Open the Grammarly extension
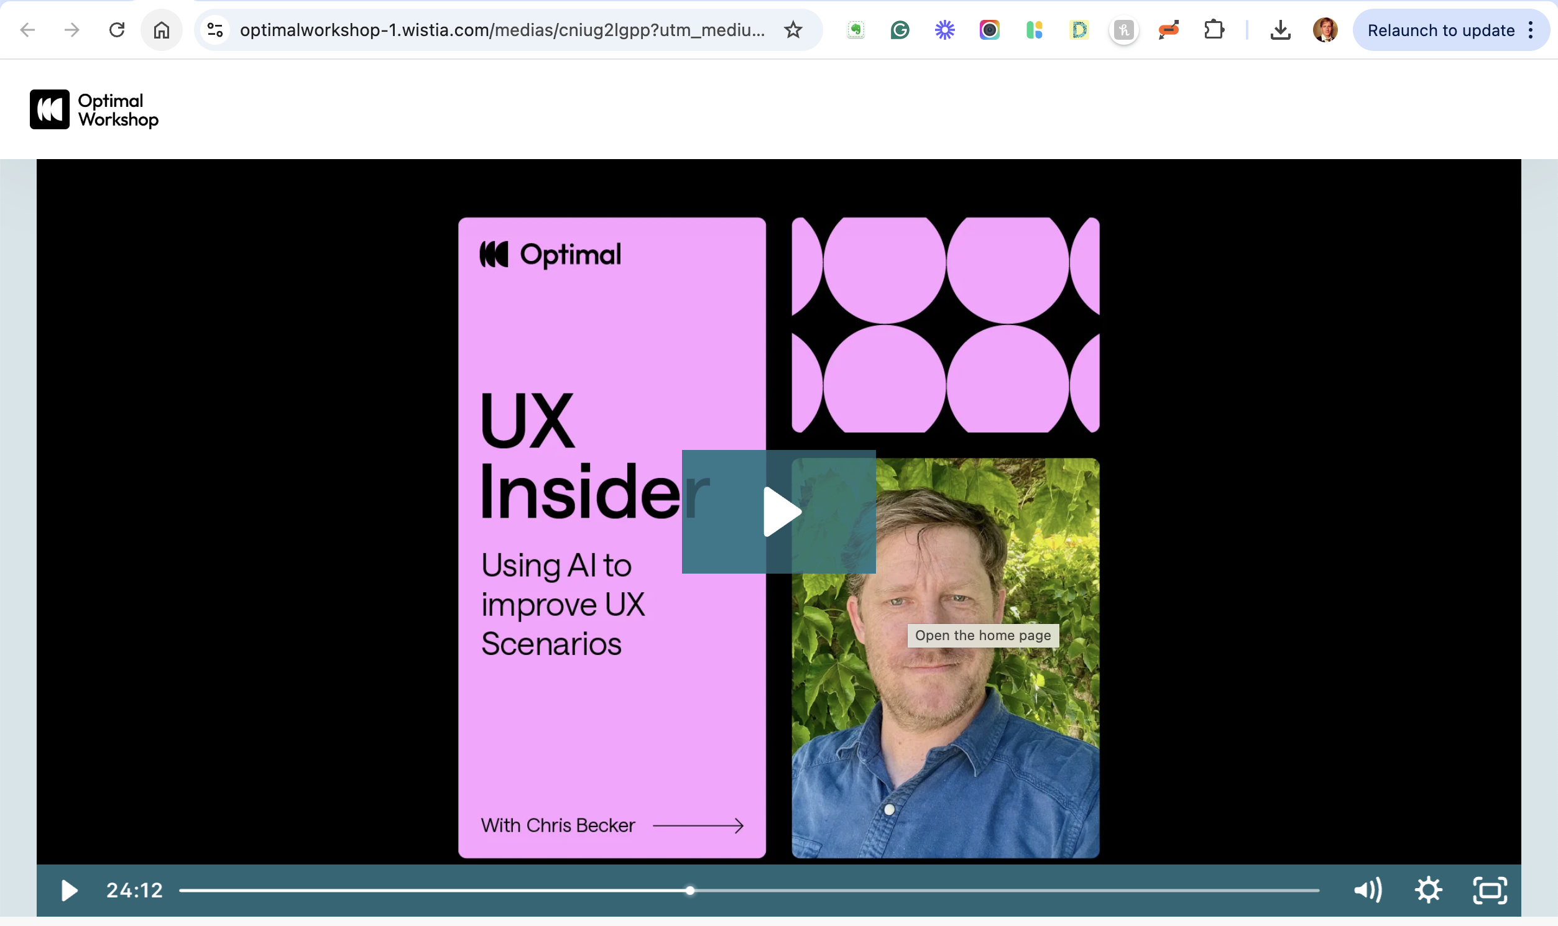This screenshot has height=926, width=1558. (900, 29)
